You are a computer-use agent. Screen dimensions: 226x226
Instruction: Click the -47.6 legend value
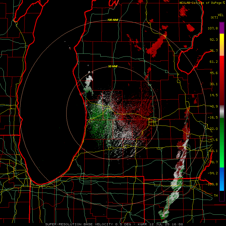[213, 140]
